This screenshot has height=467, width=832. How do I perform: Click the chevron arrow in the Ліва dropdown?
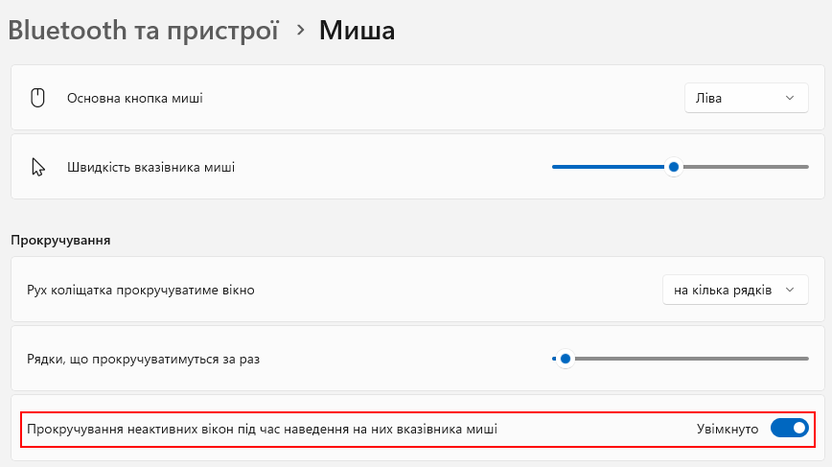(x=790, y=98)
